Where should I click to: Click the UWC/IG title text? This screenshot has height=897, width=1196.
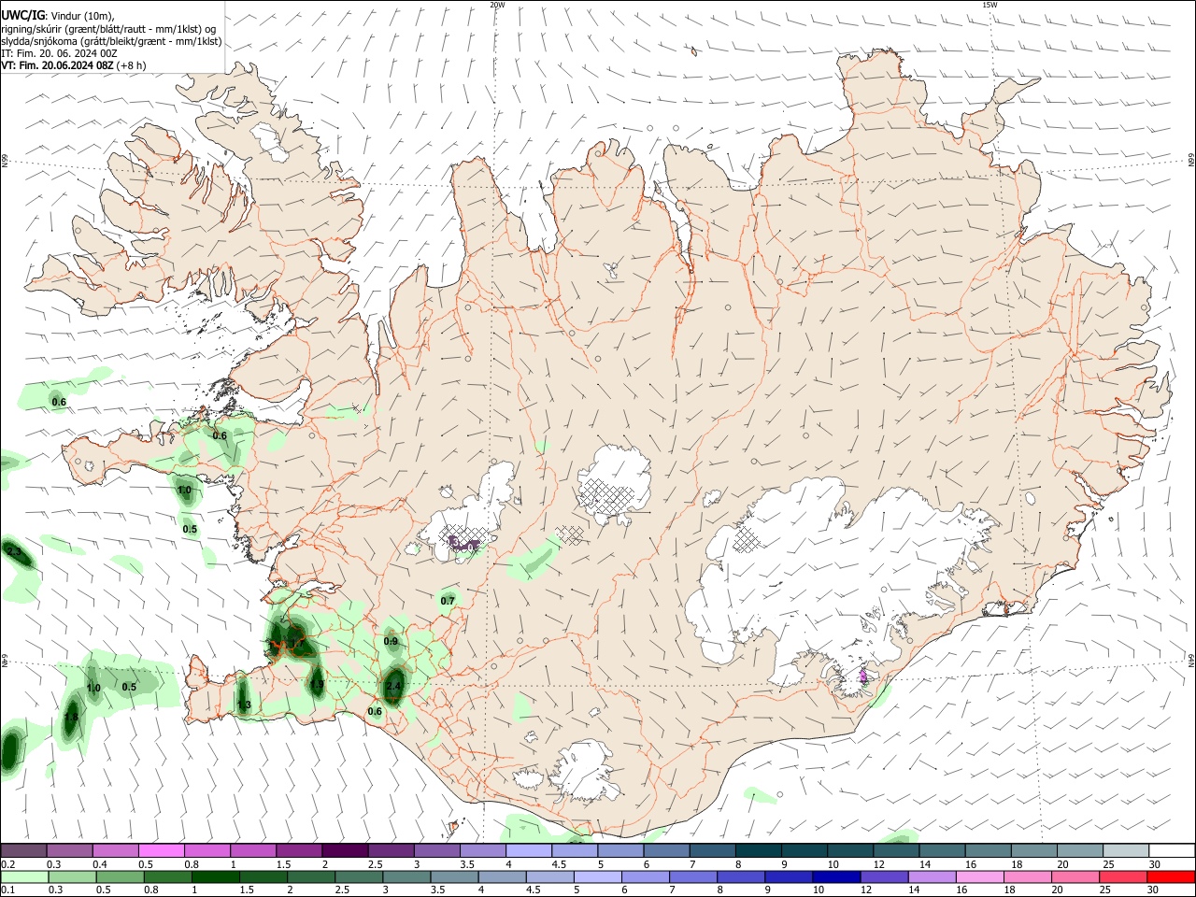pos(22,16)
